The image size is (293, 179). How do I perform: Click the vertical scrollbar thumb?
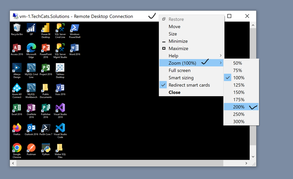[x=253, y=87]
